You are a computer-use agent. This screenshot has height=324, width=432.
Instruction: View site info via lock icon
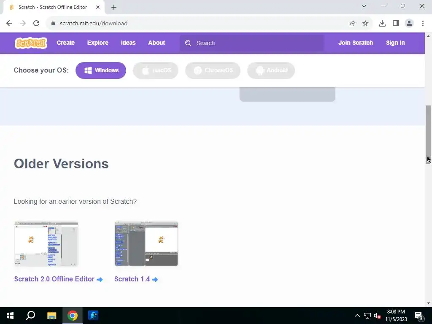tap(53, 23)
